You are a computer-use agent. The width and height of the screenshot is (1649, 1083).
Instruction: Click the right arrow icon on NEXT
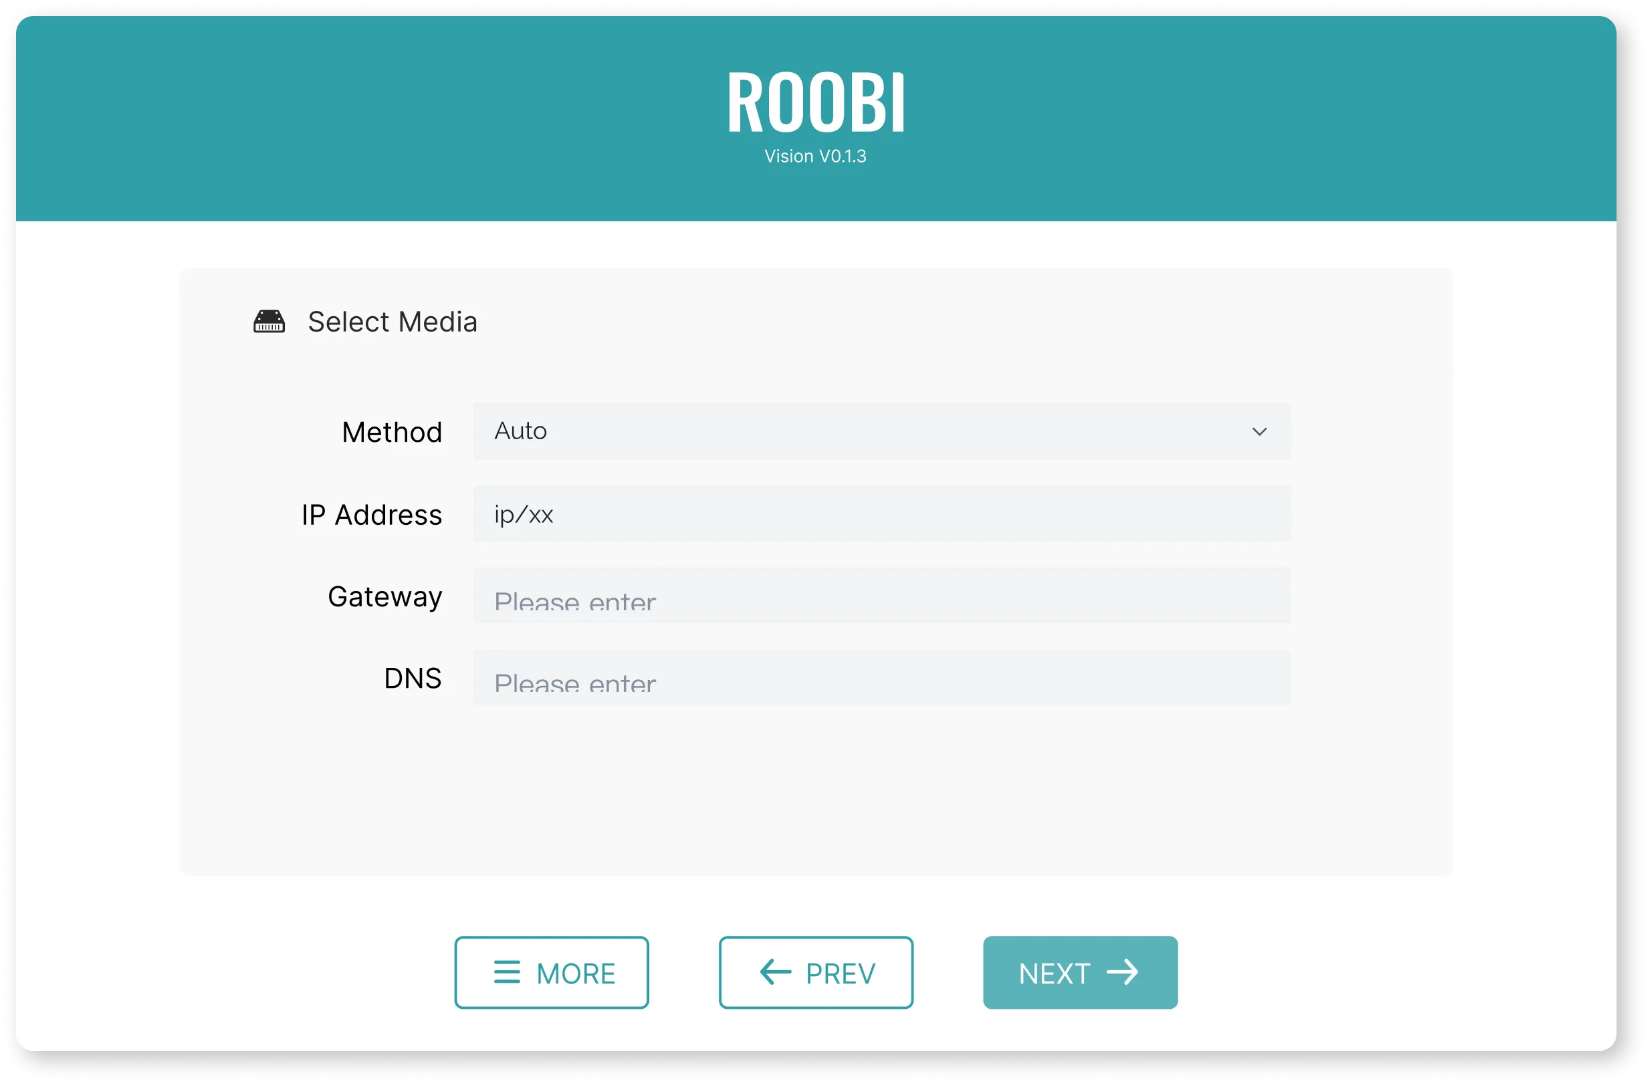pos(1123,972)
